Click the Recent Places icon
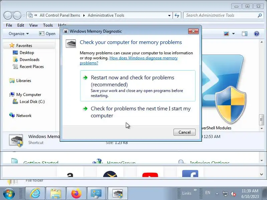The width and height of the screenshot is (267, 200). click(x=15, y=66)
